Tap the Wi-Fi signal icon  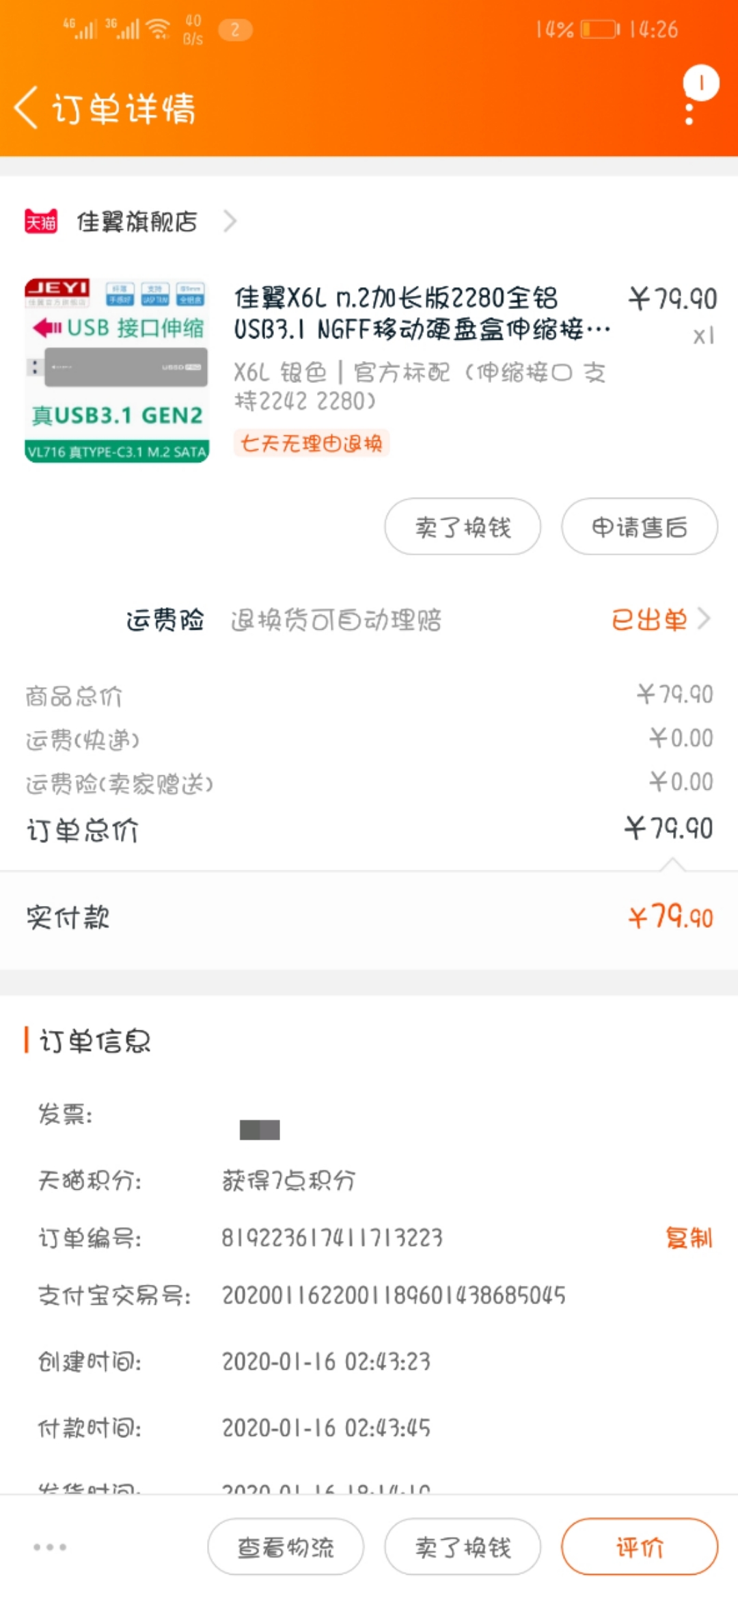[159, 29]
